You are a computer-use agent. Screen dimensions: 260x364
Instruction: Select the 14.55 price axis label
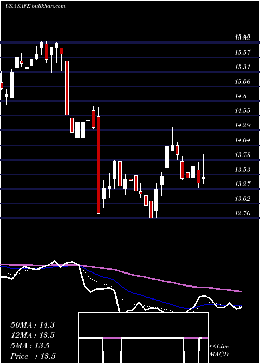242,110
